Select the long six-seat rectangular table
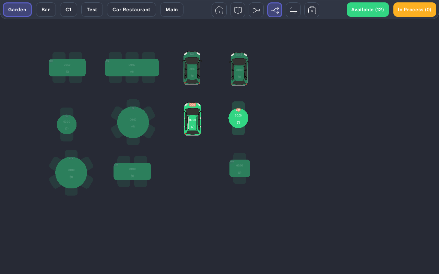 tap(132, 67)
